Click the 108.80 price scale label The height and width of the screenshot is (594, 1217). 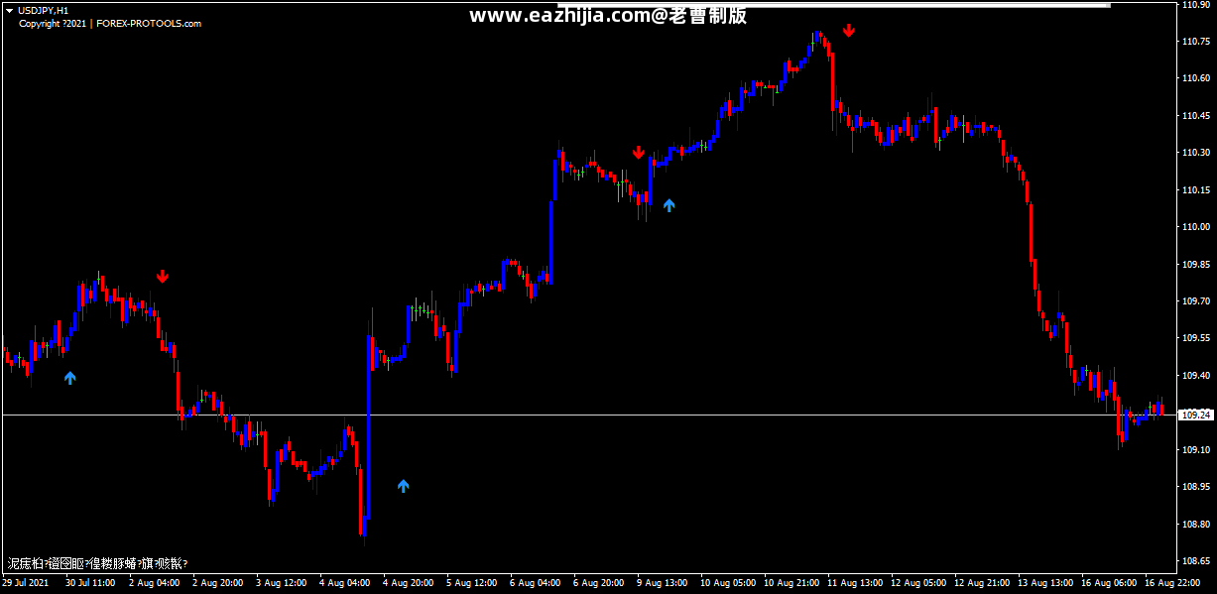[x=1196, y=525]
